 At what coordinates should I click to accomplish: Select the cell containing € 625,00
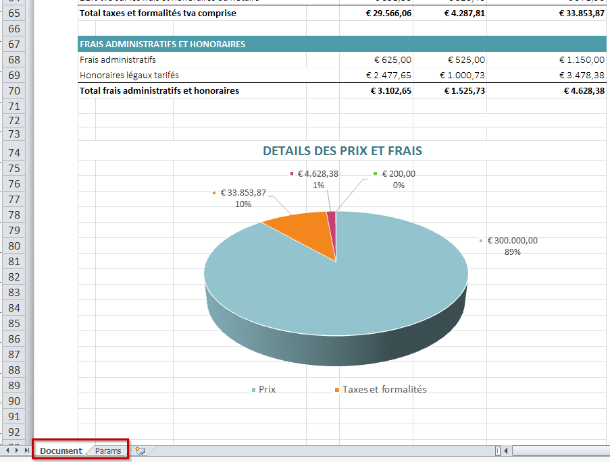[x=376, y=59]
